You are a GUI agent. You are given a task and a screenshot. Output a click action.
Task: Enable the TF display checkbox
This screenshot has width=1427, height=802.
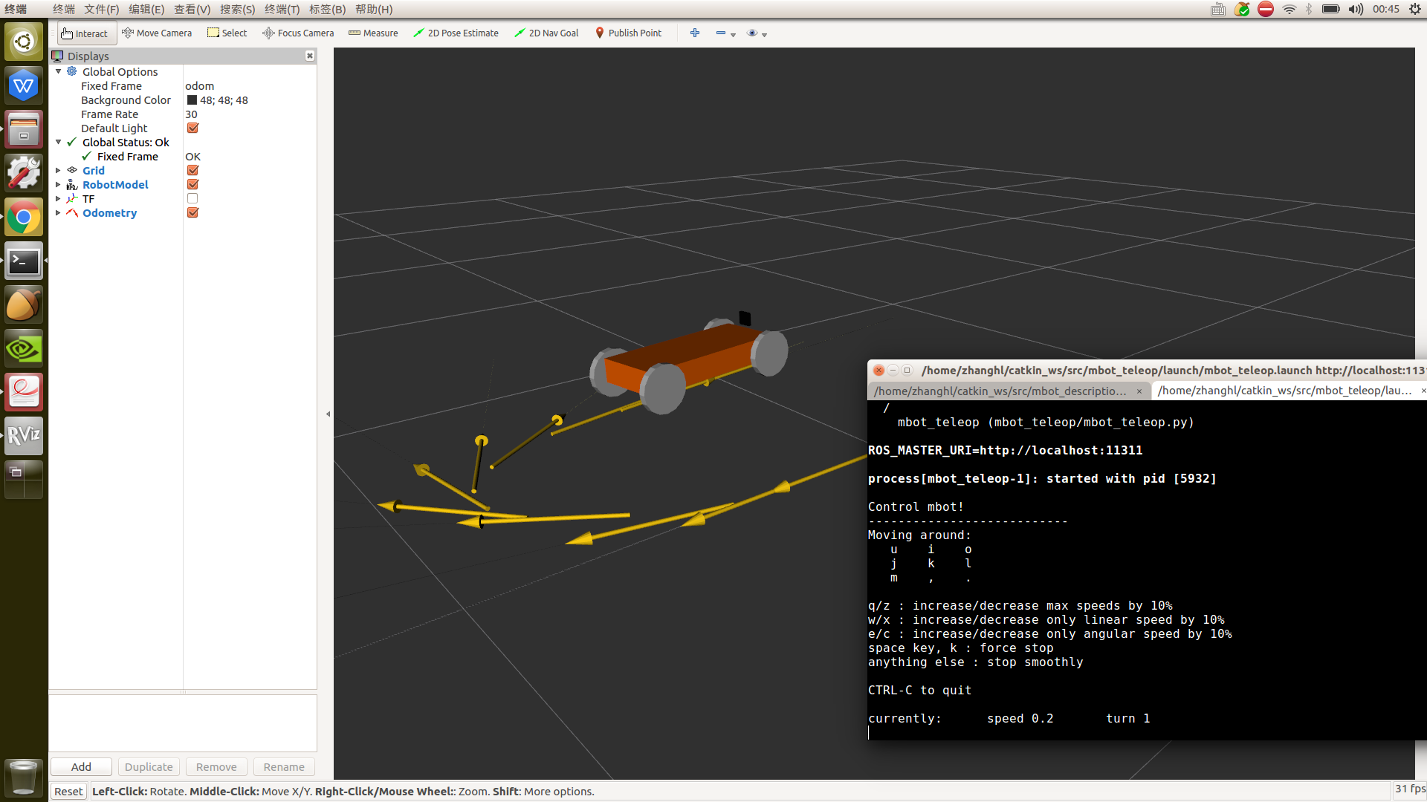(x=192, y=199)
